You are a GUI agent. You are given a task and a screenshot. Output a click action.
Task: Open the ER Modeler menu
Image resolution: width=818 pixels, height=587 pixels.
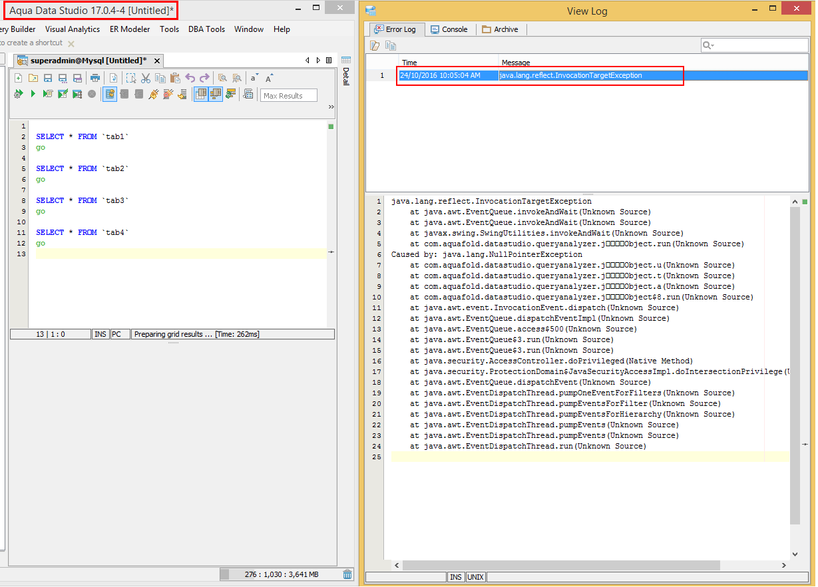click(130, 29)
